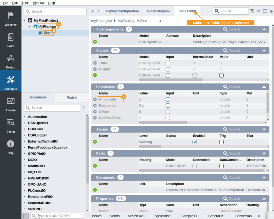Expand the Automation resource category

click(24, 117)
